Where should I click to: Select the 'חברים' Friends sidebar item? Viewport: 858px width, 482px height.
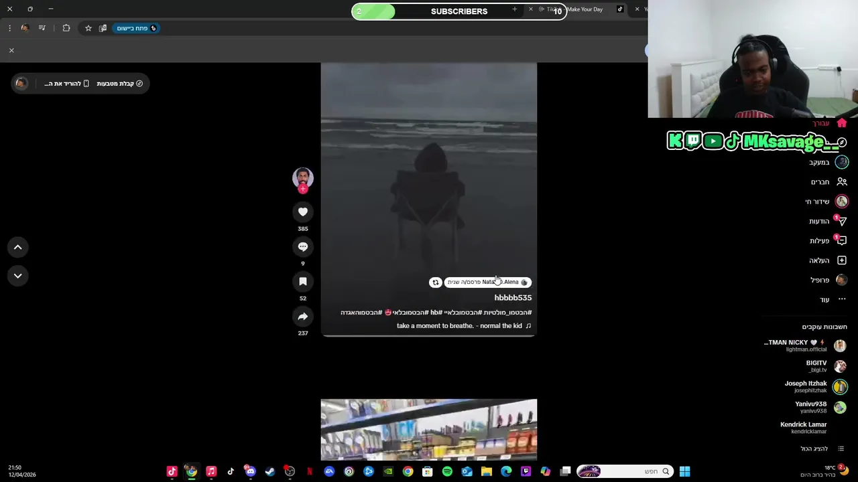pos(829,182)
